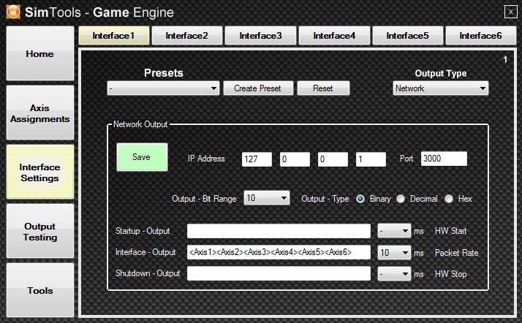
Task: Switch to Interface2 tab
Action: 187,36
